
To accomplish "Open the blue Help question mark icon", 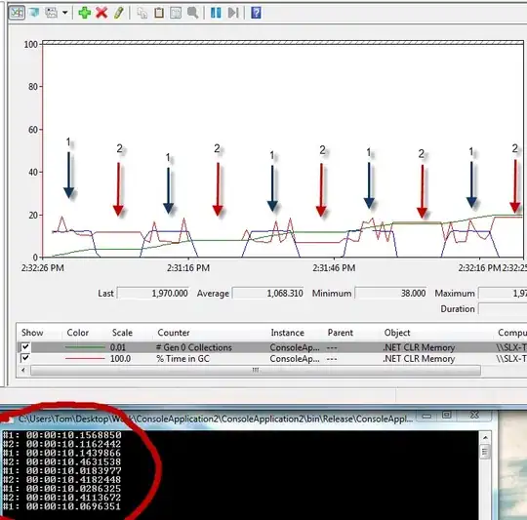I will click(x=256, y=13).
